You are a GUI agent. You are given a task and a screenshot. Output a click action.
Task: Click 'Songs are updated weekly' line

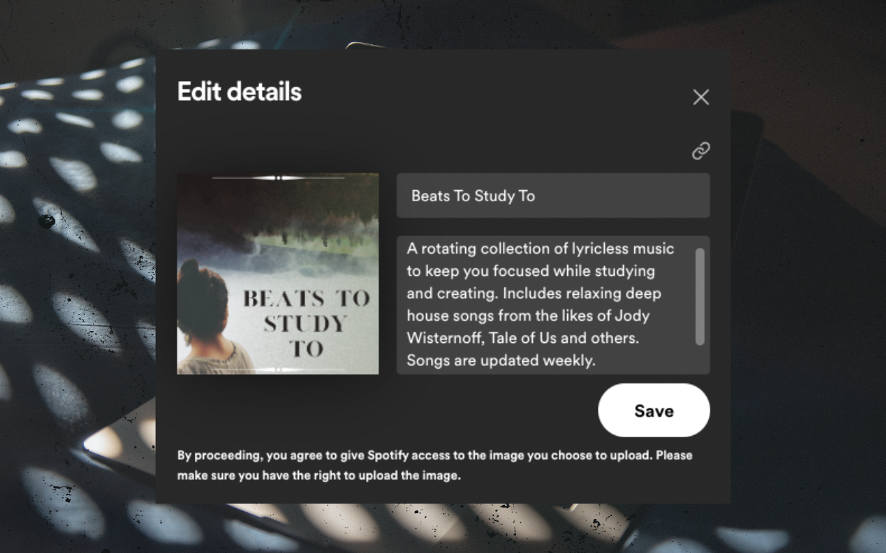click(x=501, y=361)
